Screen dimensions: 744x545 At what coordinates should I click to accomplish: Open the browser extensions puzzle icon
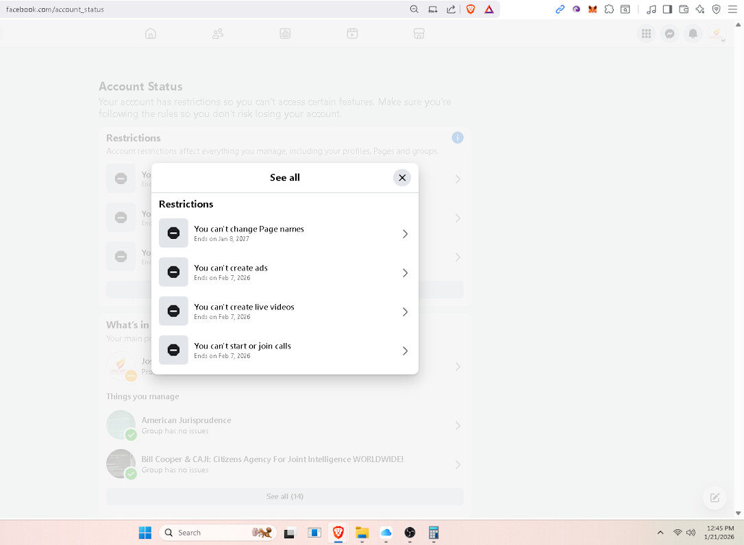[x=608, y=10]
